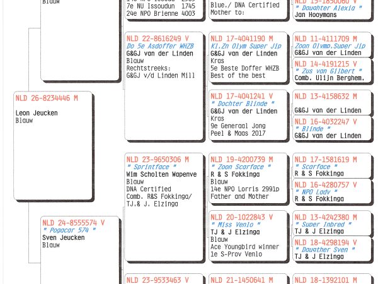Viewport: 378px width, 284px height.
Task: Select name Zoon Olymp.Super Jip
Action: [x=330, y=46]
